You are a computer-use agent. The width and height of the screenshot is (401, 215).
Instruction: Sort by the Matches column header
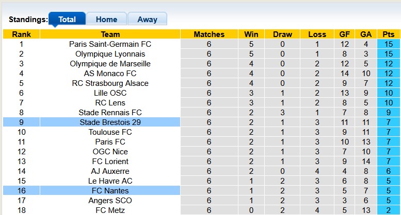tap(209, 34)
